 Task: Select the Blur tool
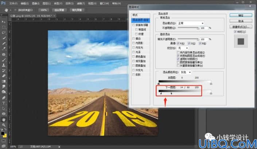4,86
